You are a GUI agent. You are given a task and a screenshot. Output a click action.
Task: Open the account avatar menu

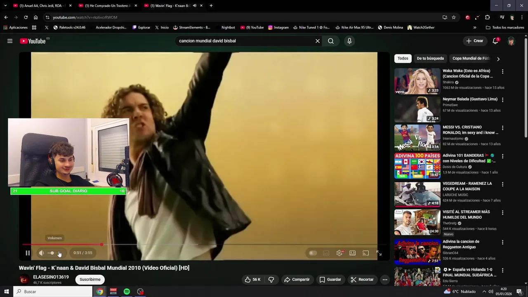[x=511, y=41]
